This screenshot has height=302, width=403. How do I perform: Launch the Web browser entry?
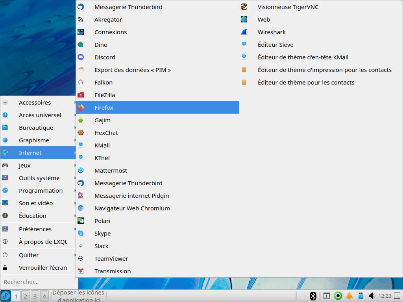[321, 20]
